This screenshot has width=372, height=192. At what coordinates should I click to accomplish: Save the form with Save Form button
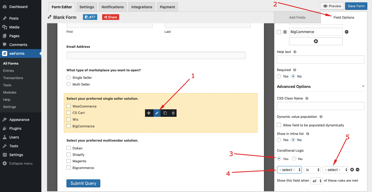point(356,6)
